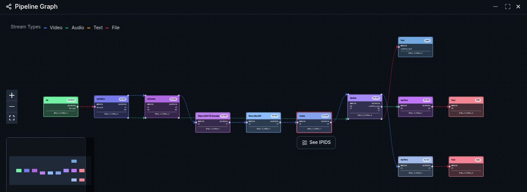Select the pink fout sink node with A2

coord(466,107)
